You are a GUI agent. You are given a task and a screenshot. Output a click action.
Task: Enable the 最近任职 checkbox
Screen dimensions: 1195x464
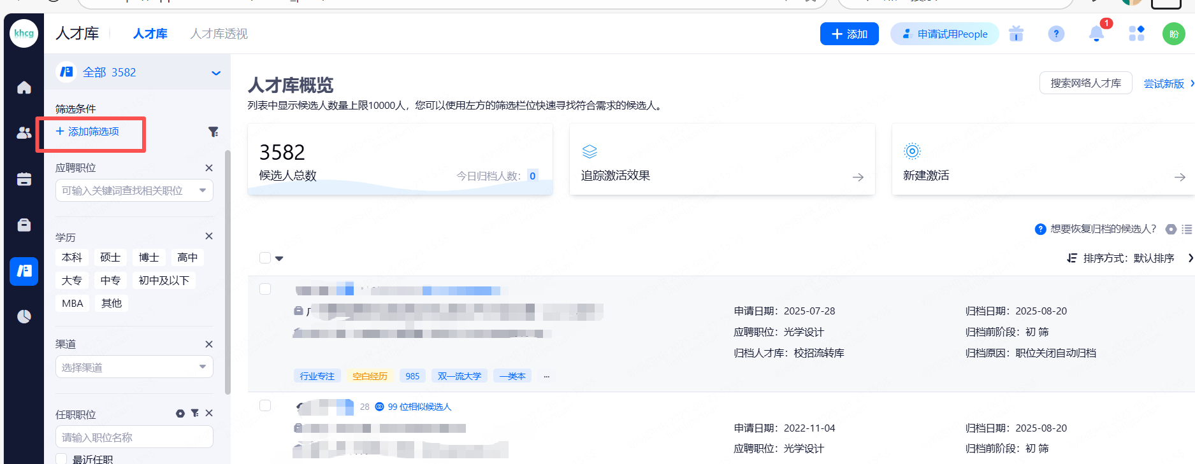(x=62, y=459)
